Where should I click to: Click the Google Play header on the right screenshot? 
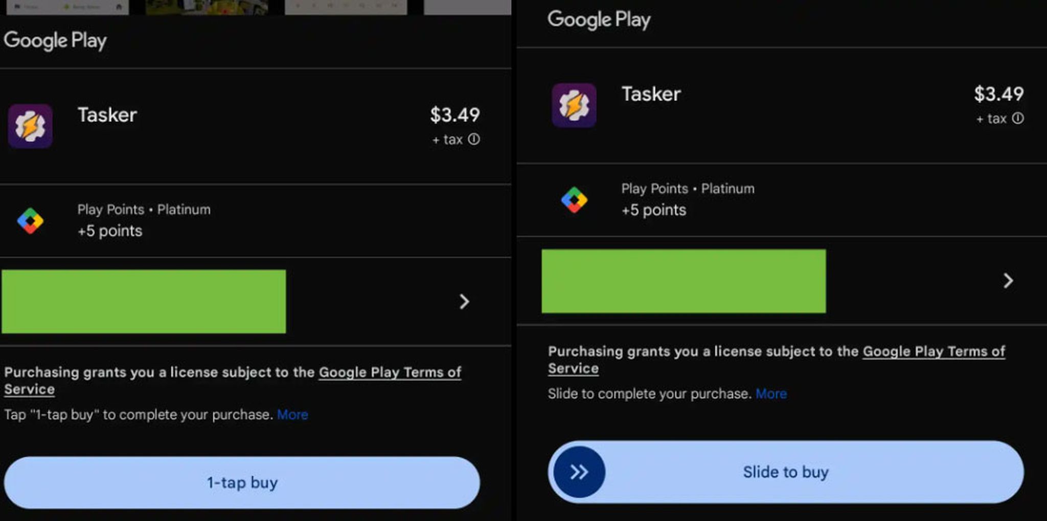coord(599,19)
